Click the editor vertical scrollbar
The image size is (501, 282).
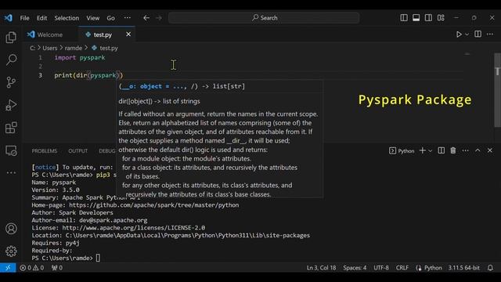tap(497, 90)
